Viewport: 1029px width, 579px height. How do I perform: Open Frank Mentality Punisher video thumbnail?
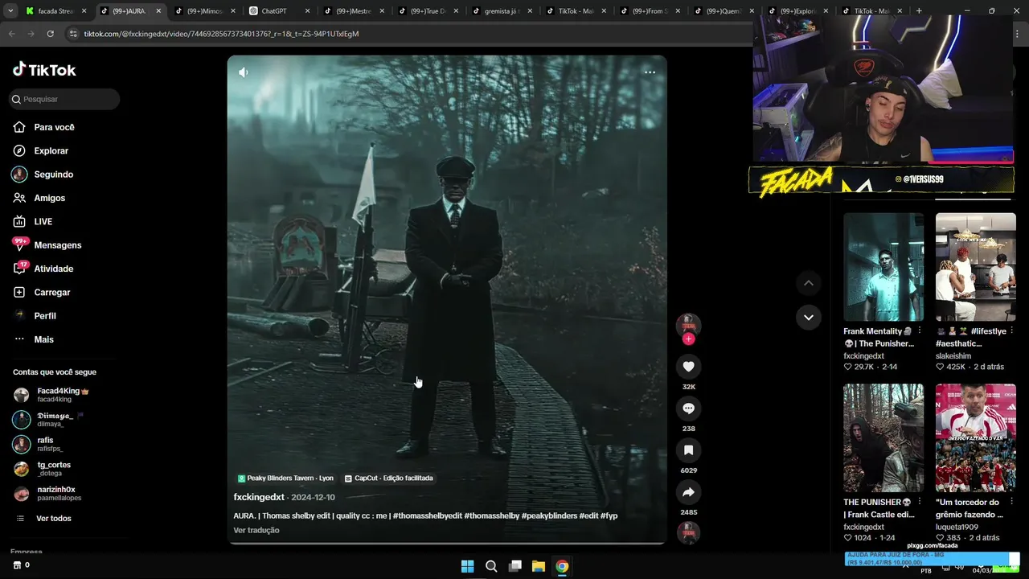[883, 267]
